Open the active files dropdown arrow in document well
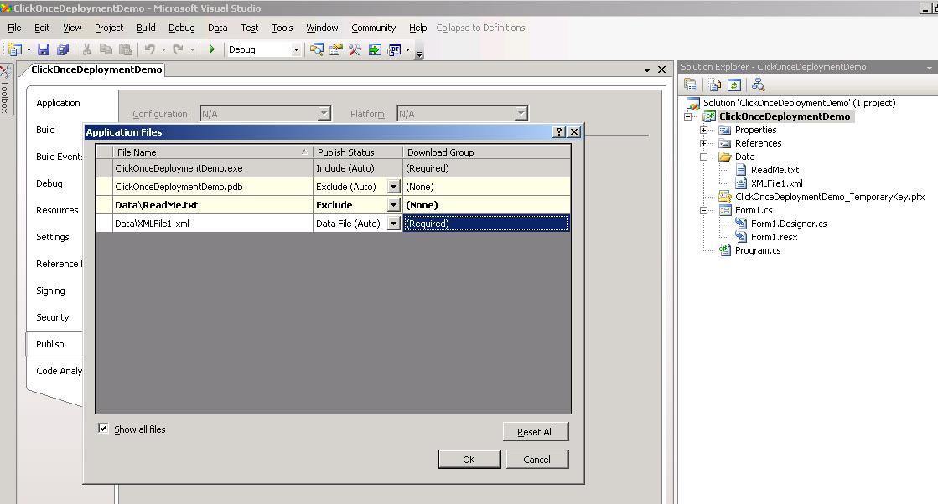 pos(646,69)
